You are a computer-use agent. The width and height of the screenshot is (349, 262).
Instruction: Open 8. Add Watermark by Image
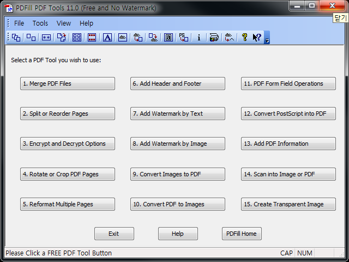pos(178,144)
